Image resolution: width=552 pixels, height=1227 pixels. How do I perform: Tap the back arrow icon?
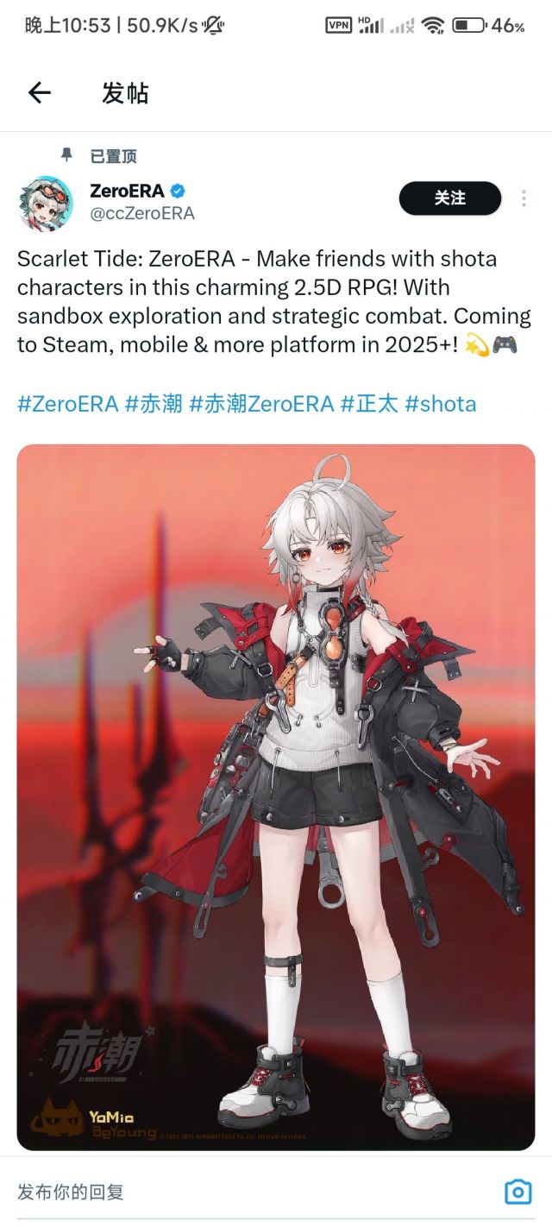pyautogui.click(x=40, y=93)
